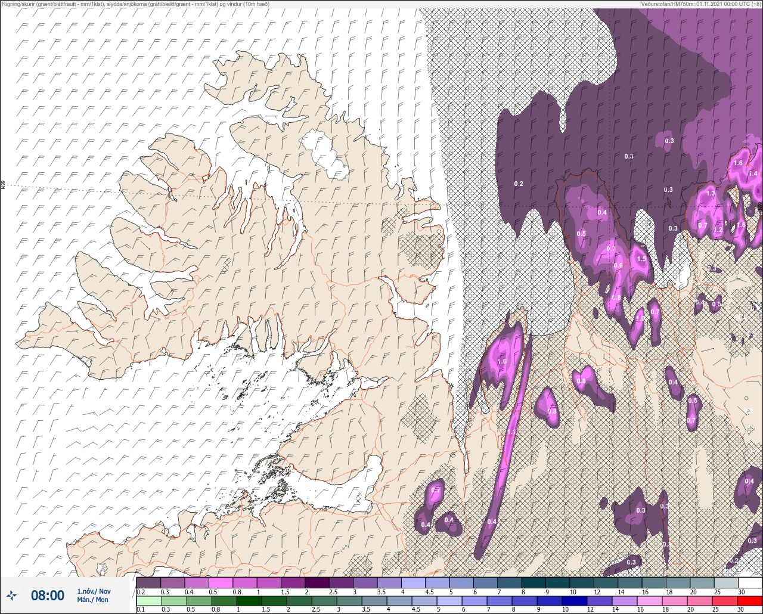
Task: Select the pale green 0.1 rain legend swatch
Action: [148, 600]
